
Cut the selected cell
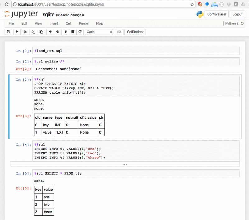pyautogui.click(x=26, y=32)
